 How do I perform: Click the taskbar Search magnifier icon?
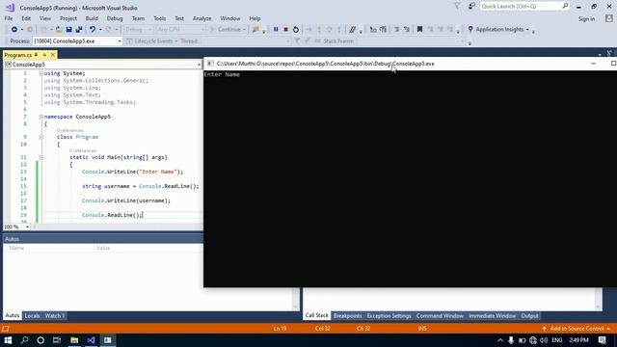[x=24, y=340]
